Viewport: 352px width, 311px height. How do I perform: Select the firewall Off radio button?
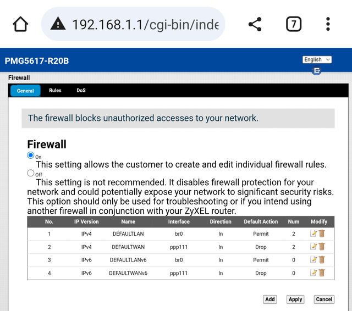[31, 173]
